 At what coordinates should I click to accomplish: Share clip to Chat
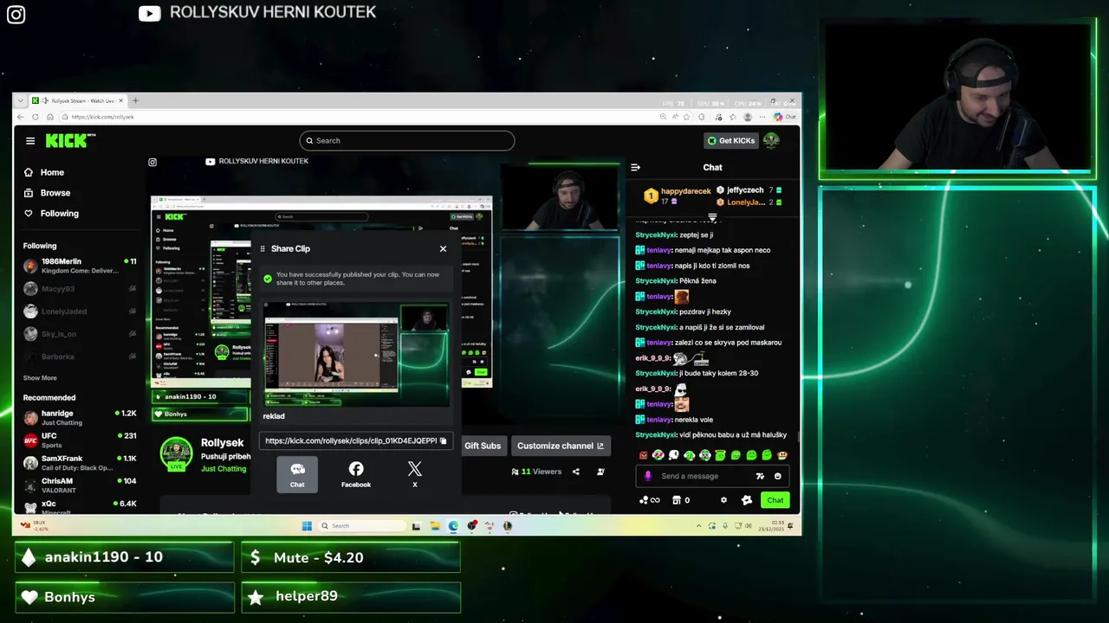297,475
